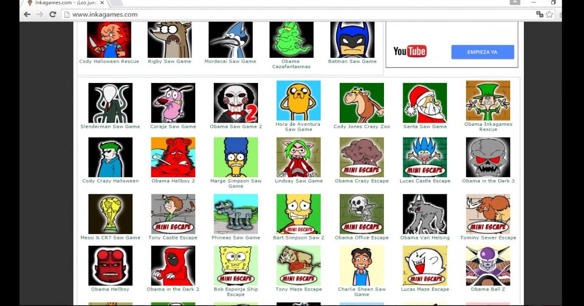Open the Coraje Saw Game icon
Image resolution: width=584 pixels, height=306 pixels.
point(173,102)
